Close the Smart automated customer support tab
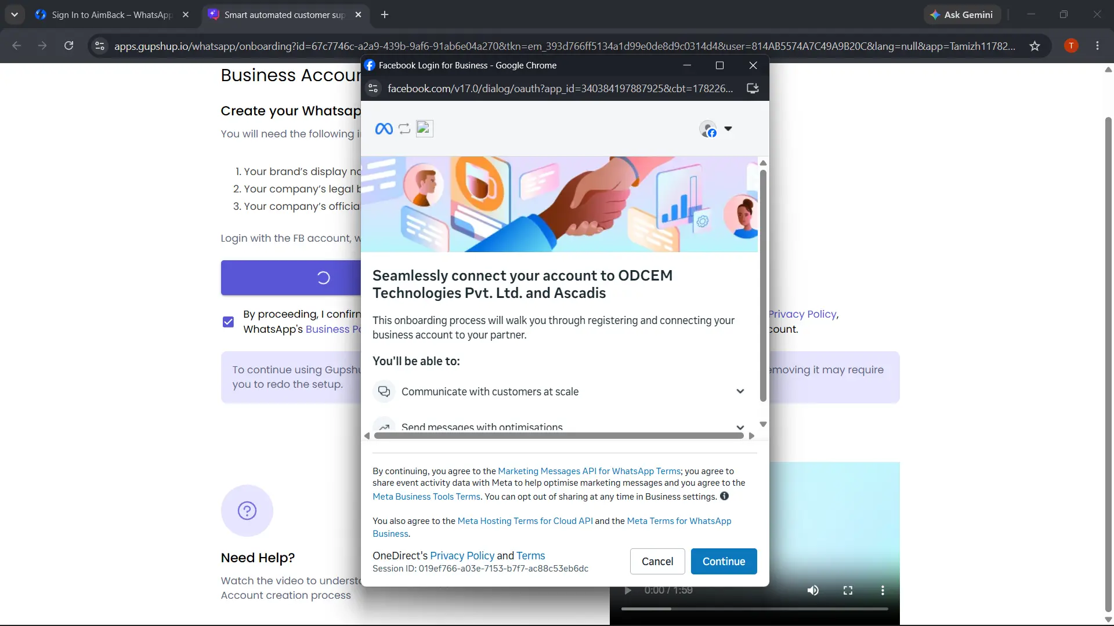 [x=358, y=14]
